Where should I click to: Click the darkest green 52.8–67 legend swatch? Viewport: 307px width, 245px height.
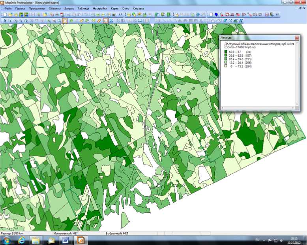point(226,52)
